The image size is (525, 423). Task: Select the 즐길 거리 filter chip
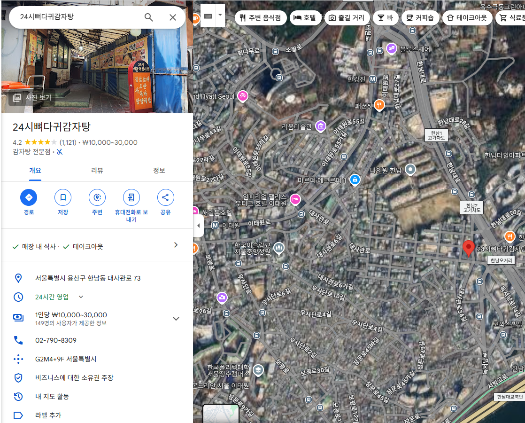click(x=347, y=17)
